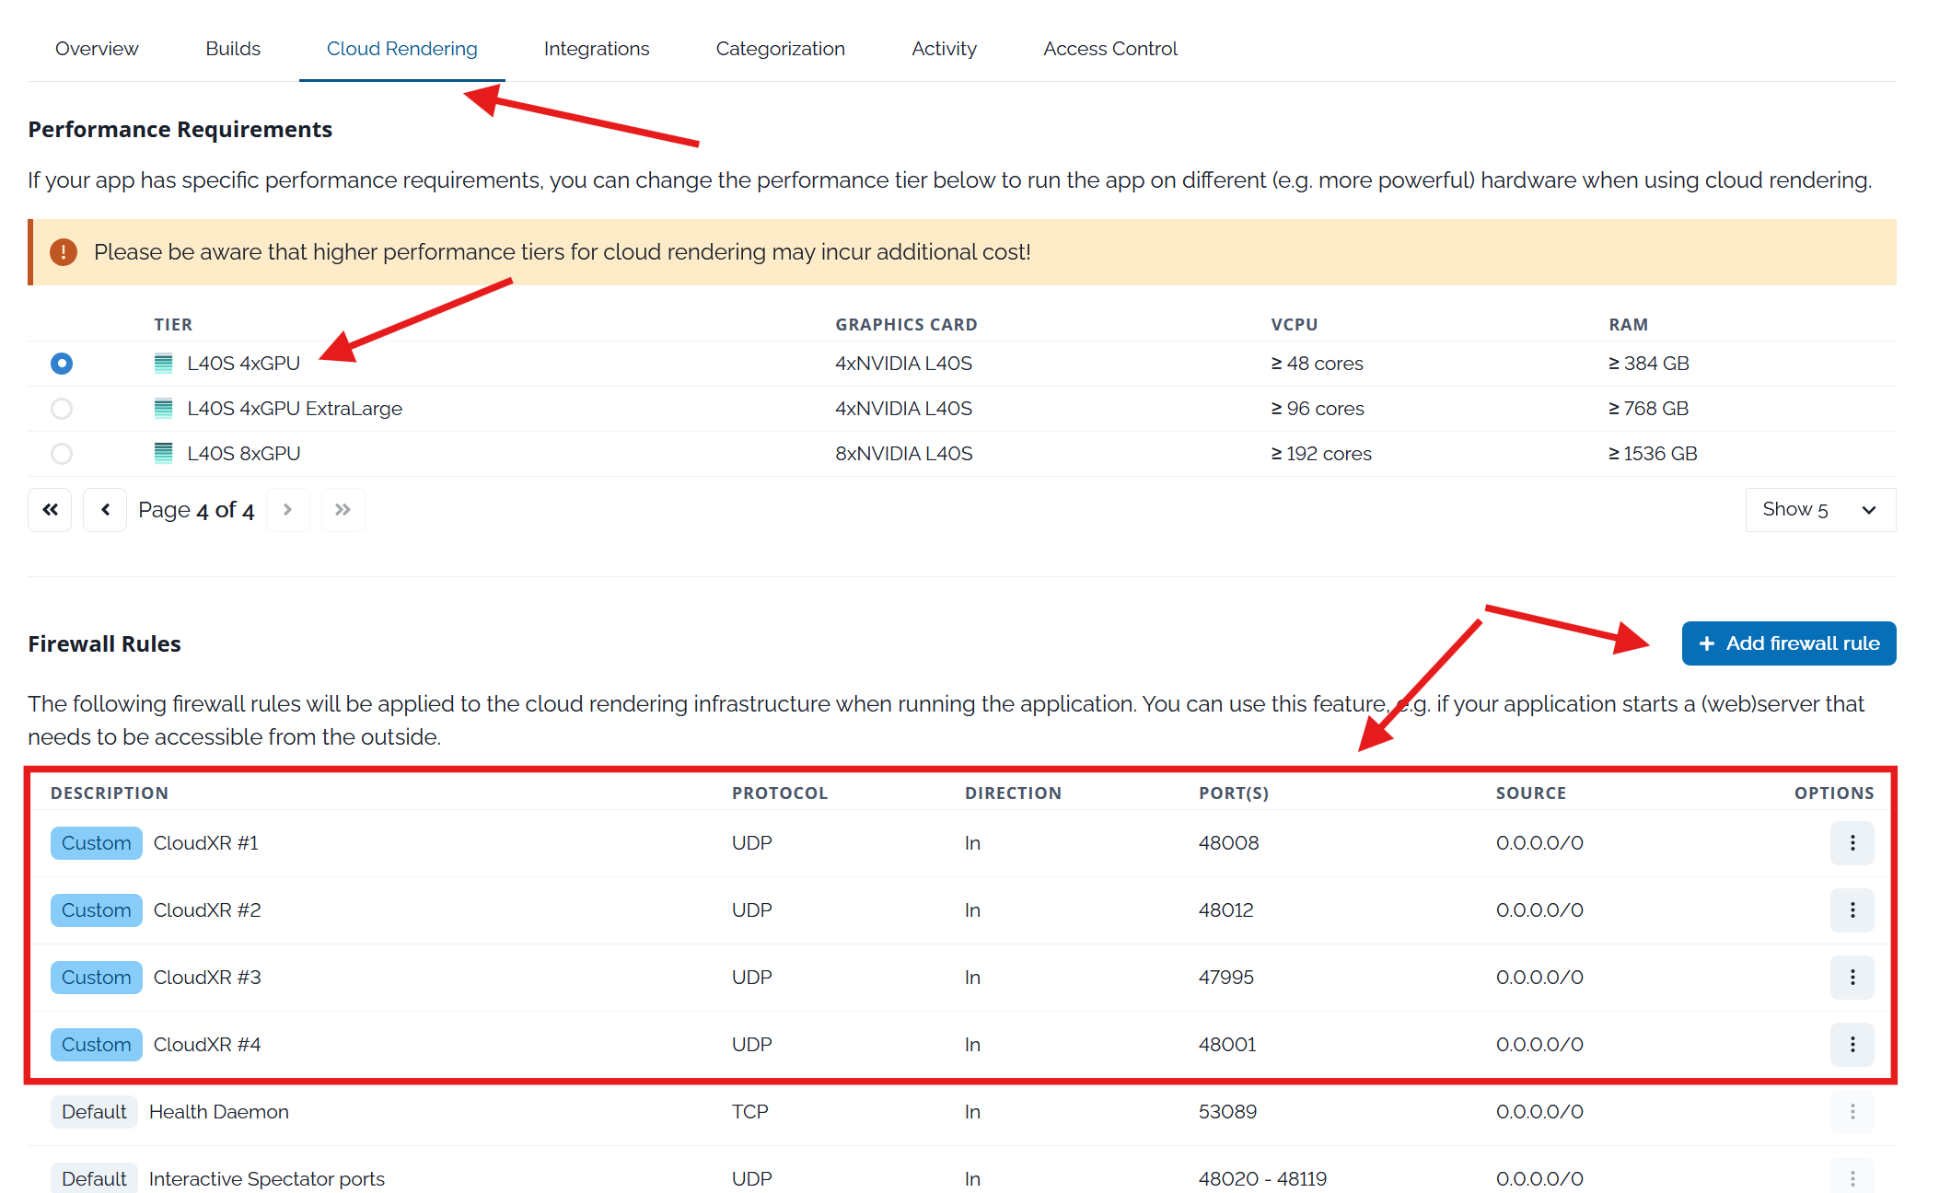Open options menu for CloudXR #1 rule

coord(1852,843)
